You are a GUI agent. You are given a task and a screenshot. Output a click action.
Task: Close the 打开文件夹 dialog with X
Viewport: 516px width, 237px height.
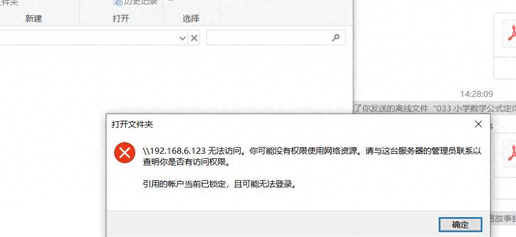point(478,124)
